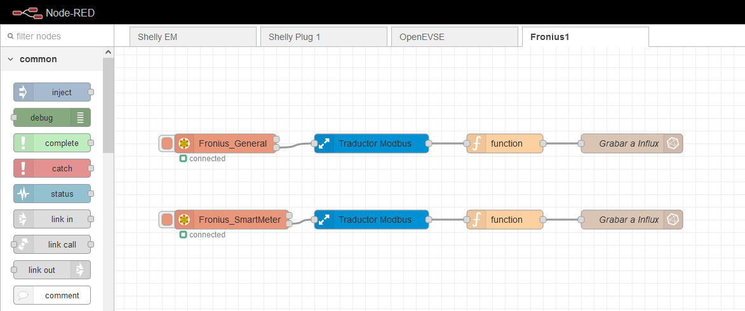Image resolution: width=745 pixels, height=311 pixels.
Task: Click the Fronius_General node modbus icon
Action: click(x=184, y=143)
